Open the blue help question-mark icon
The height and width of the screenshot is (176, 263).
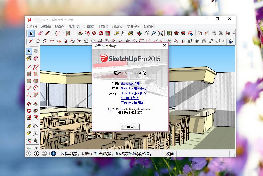[x=53, y=153]
